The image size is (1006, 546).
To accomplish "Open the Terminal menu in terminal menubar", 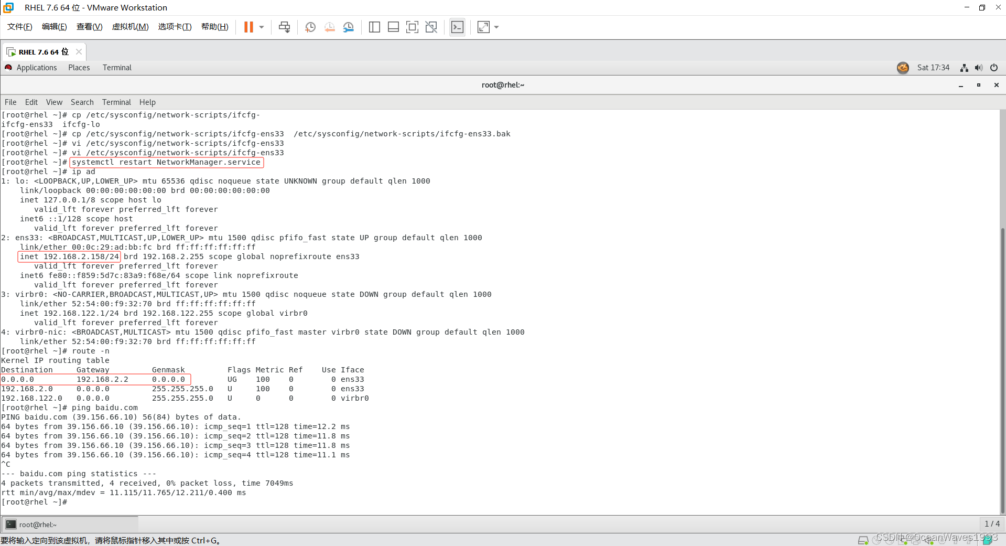I will click(x=116, y=102).
